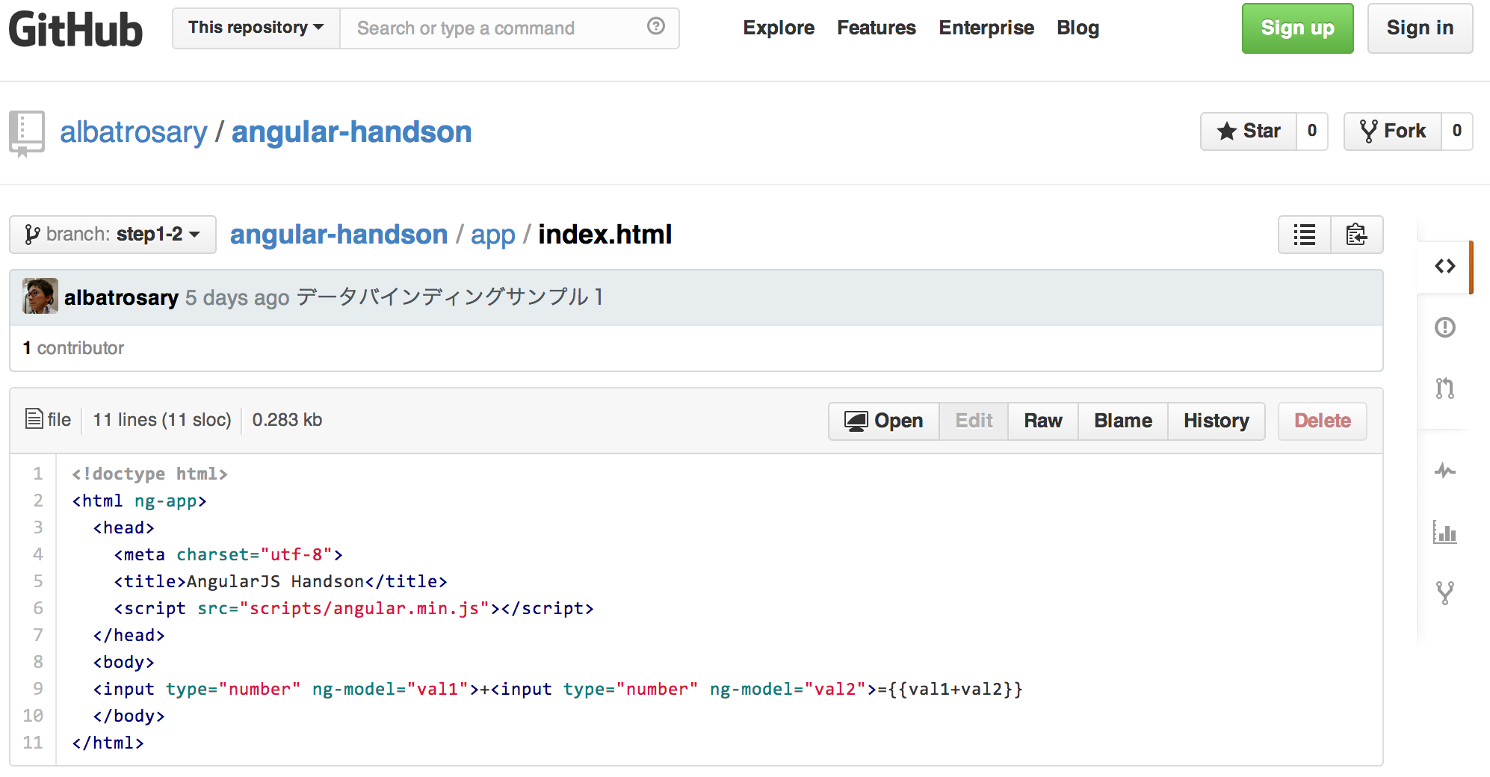Select line number 11
Image resolution: width=1490 pixels, height=777 pixels.
(33, 743)
